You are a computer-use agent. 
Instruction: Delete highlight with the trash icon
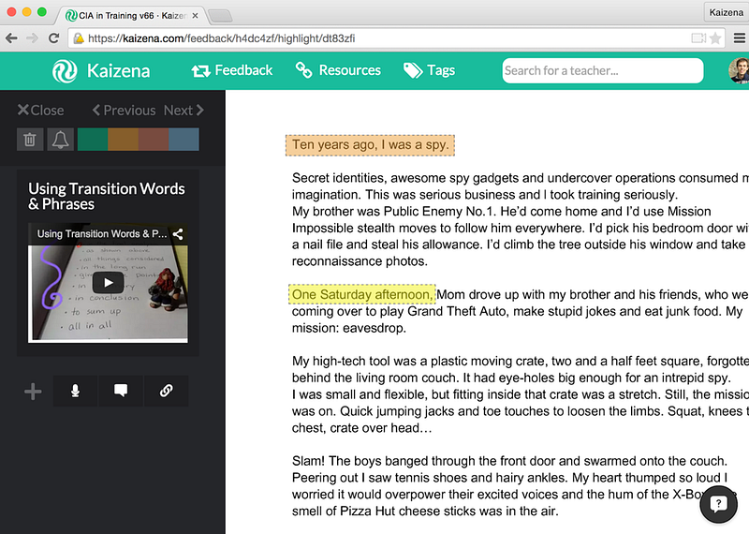tap(29, 140)
